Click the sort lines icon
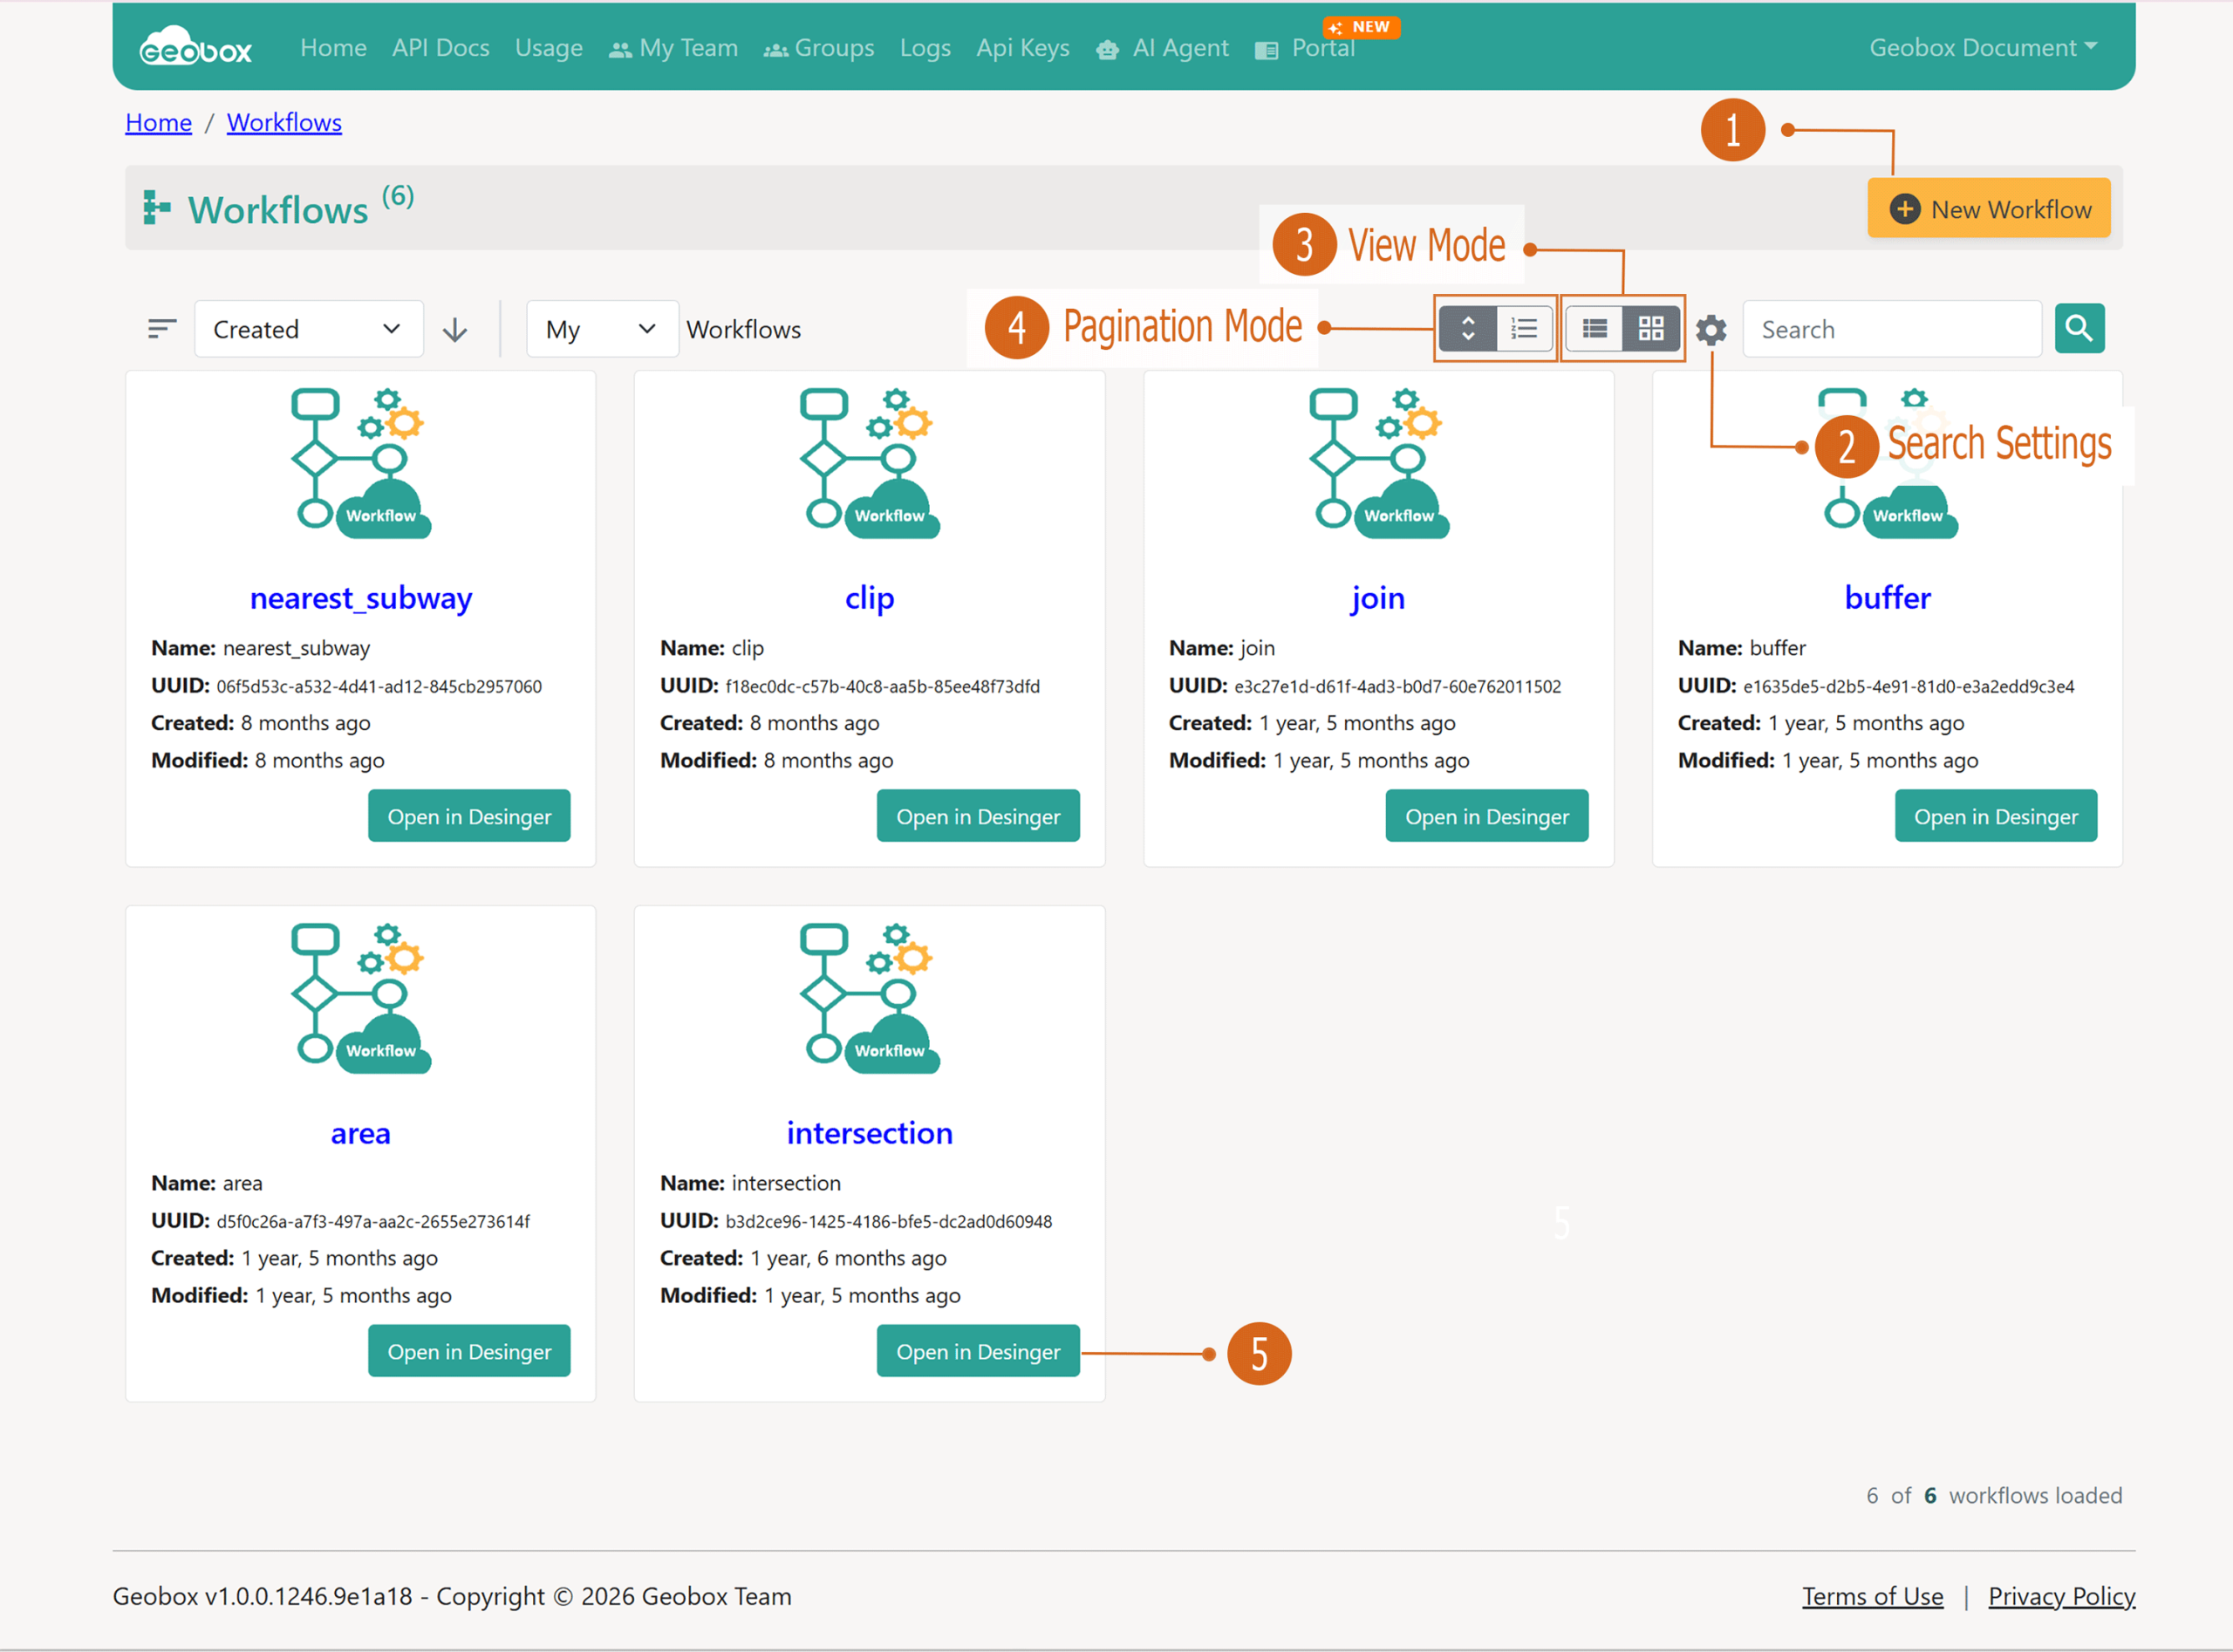Viewport: 2233px width, 1652px height. pos(162,329)
